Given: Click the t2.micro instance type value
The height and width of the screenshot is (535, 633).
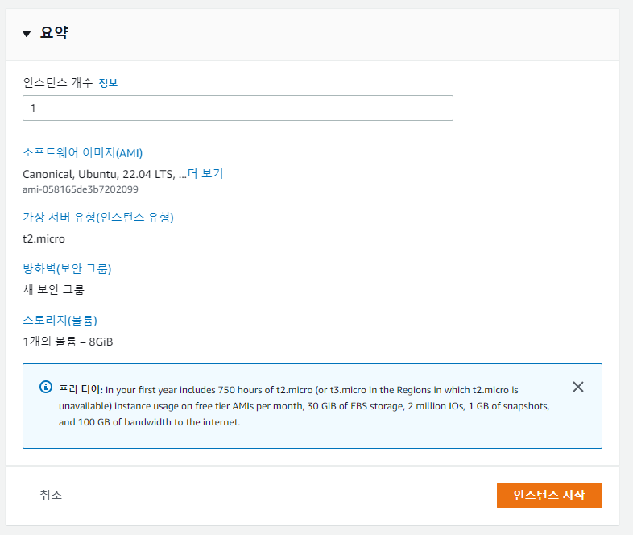Looking at the screenshot, I should [x=43, y=238].
